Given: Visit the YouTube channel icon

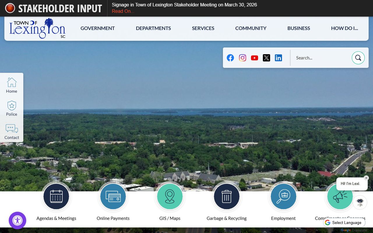Looking at the screenshot, I should click(254, 58).
